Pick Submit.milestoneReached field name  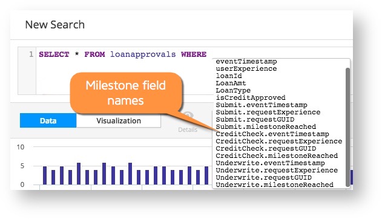(266, 127)
